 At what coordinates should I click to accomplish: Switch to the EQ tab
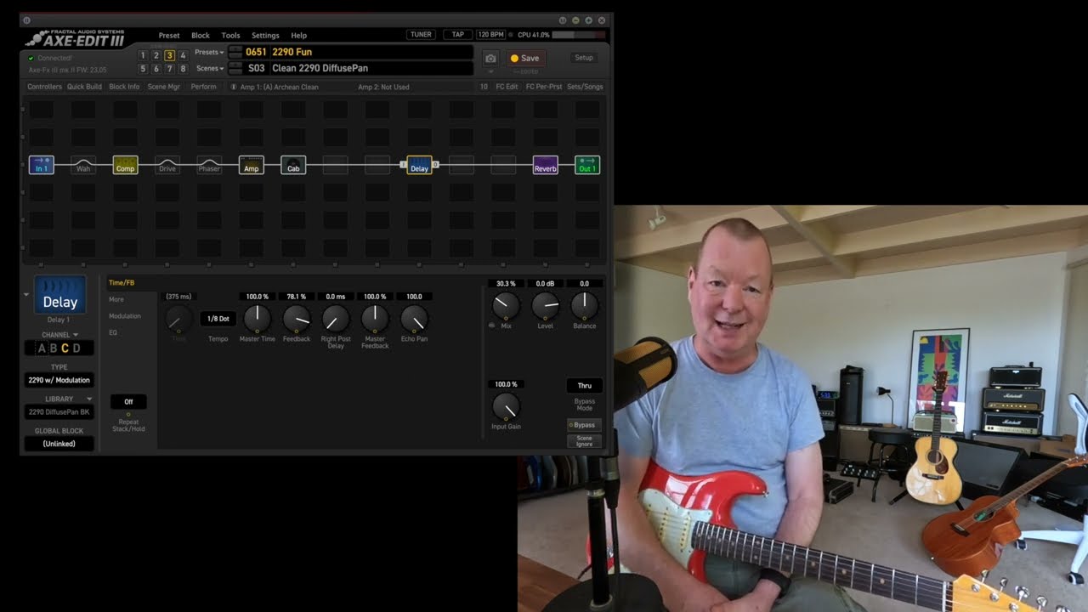tap(113, 332)
